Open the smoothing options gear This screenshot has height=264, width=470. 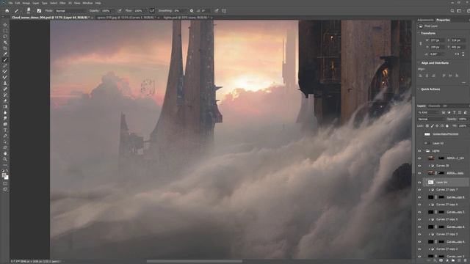192,11
